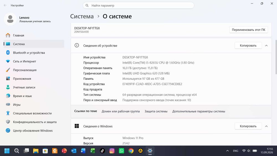The height and width of the screenshot is (156, 277).
Task: Open Защита системы link
Action: pyautogui.click(x=156, y=111)
